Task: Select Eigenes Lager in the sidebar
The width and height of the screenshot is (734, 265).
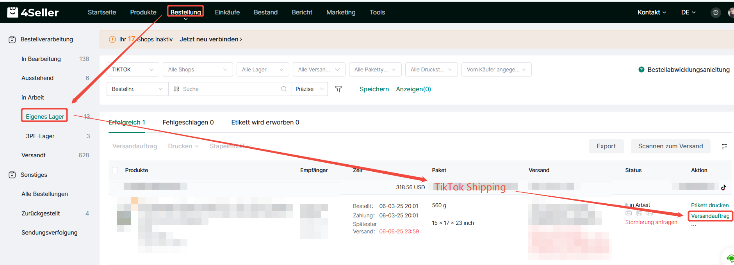Action: (45, 117)
